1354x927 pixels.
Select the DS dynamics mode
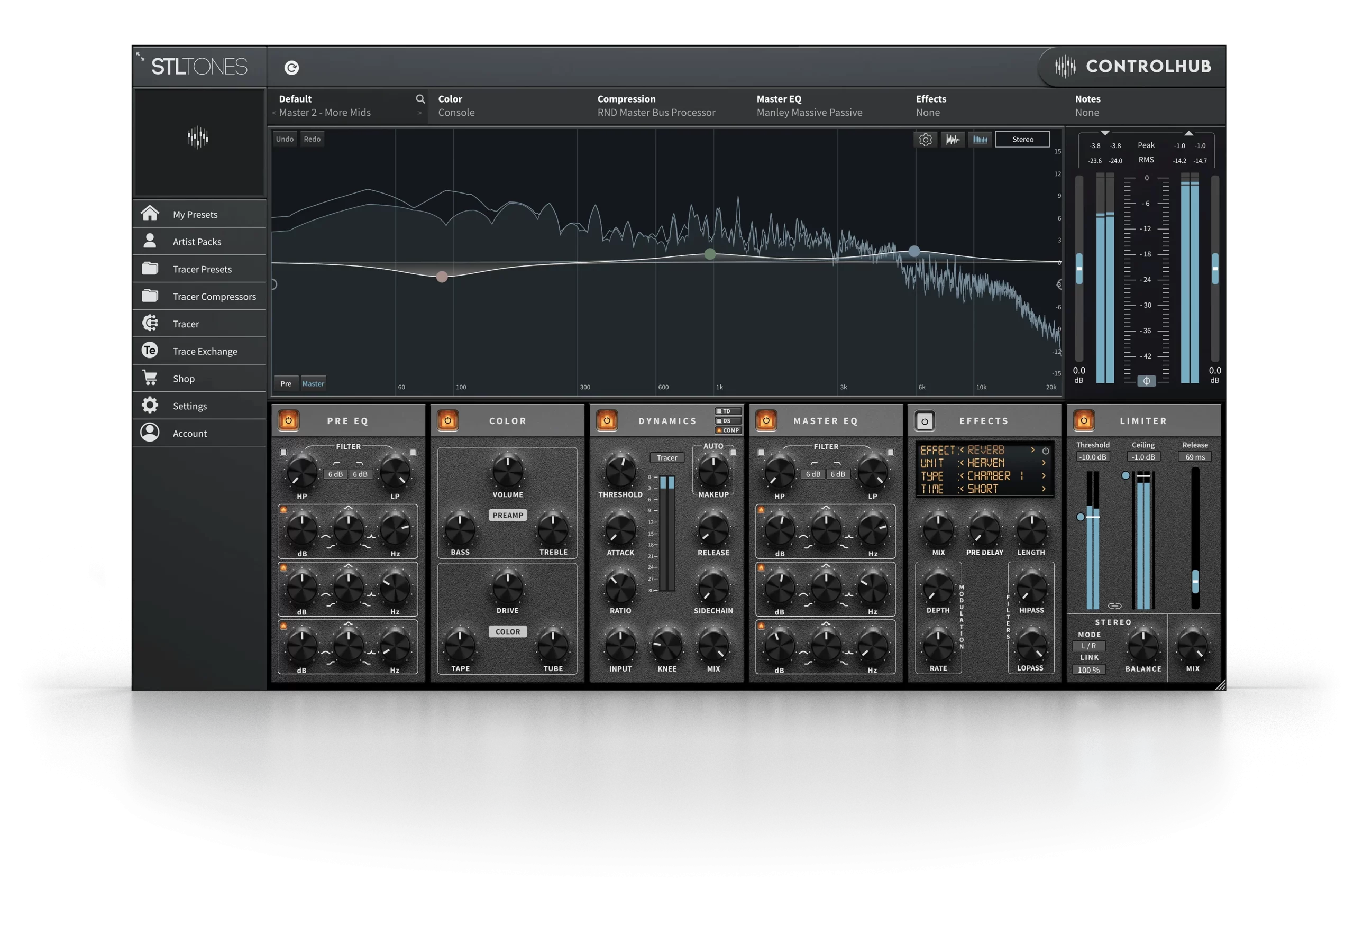728,421
